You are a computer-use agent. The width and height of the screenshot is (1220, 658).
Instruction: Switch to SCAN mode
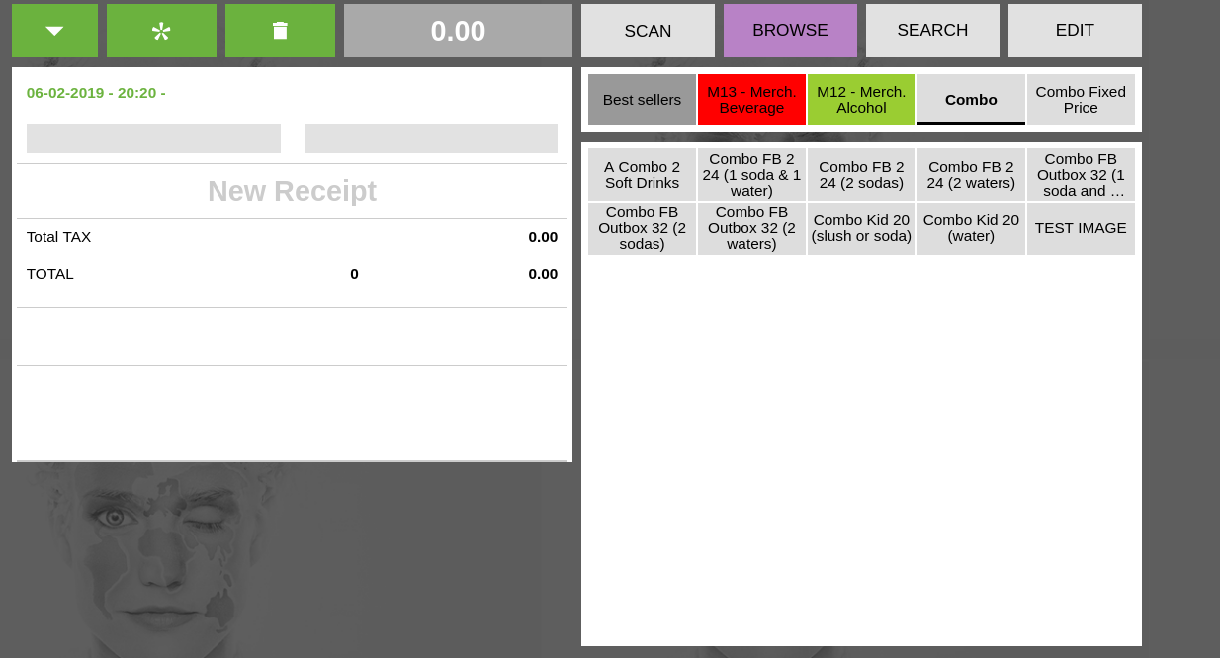(648, 31)
